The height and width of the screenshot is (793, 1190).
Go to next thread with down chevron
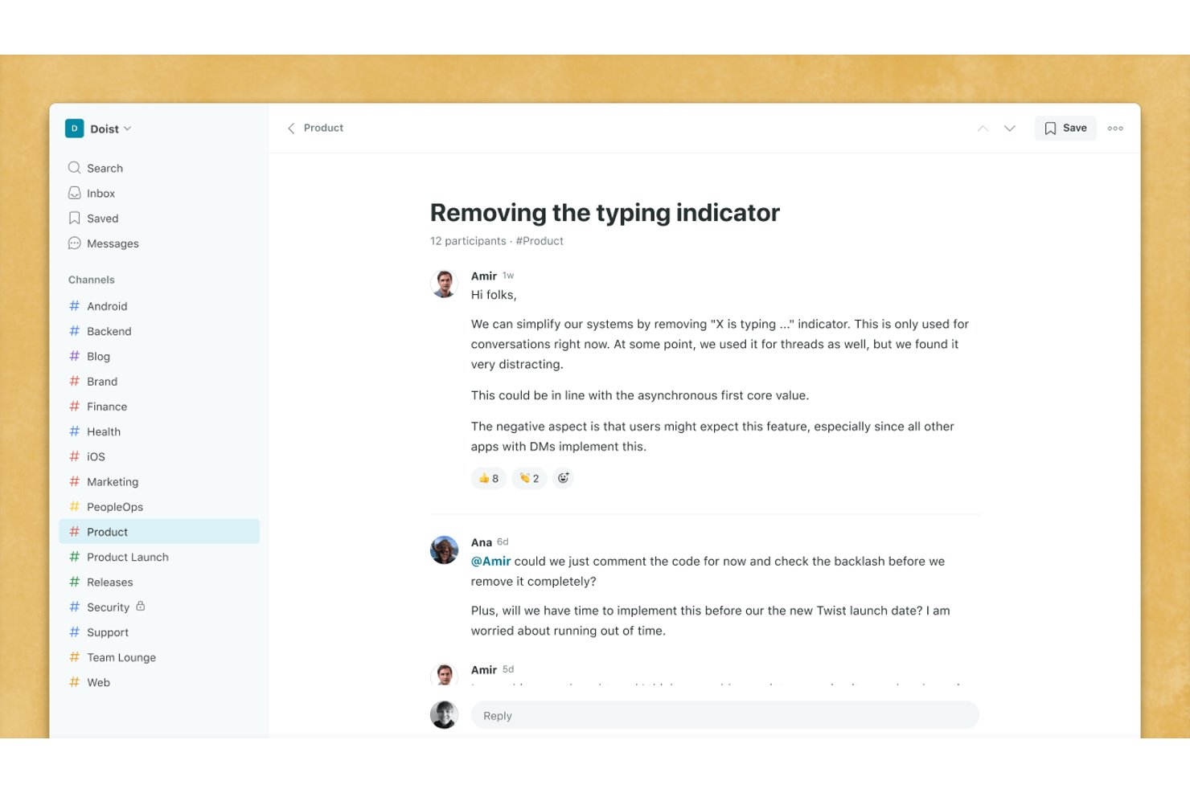[1010, 129]
